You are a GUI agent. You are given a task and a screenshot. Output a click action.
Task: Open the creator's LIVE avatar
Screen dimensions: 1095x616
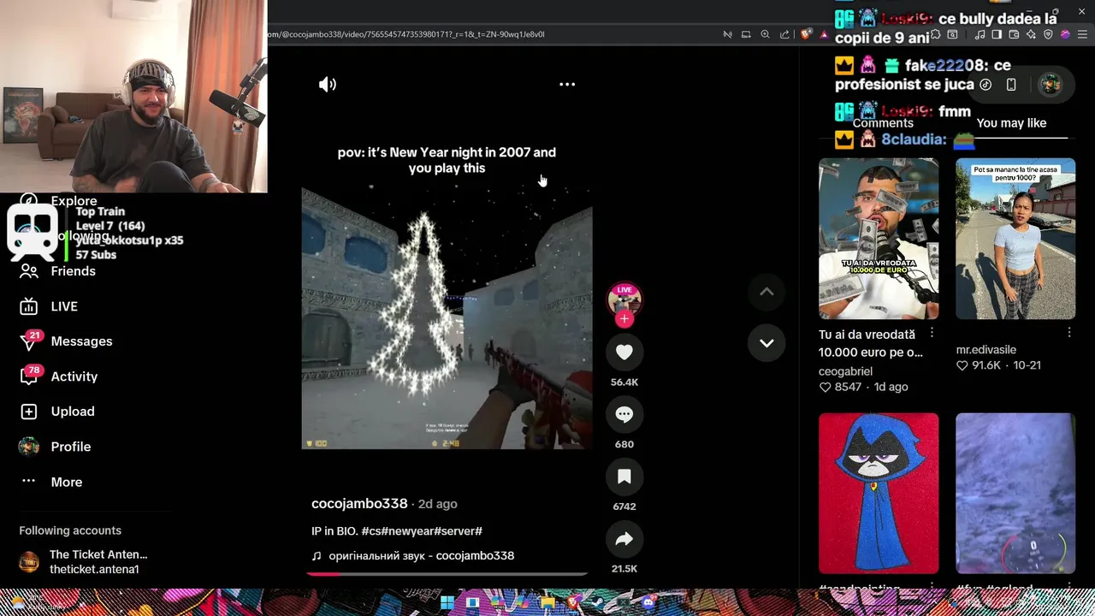coord(624,299)
